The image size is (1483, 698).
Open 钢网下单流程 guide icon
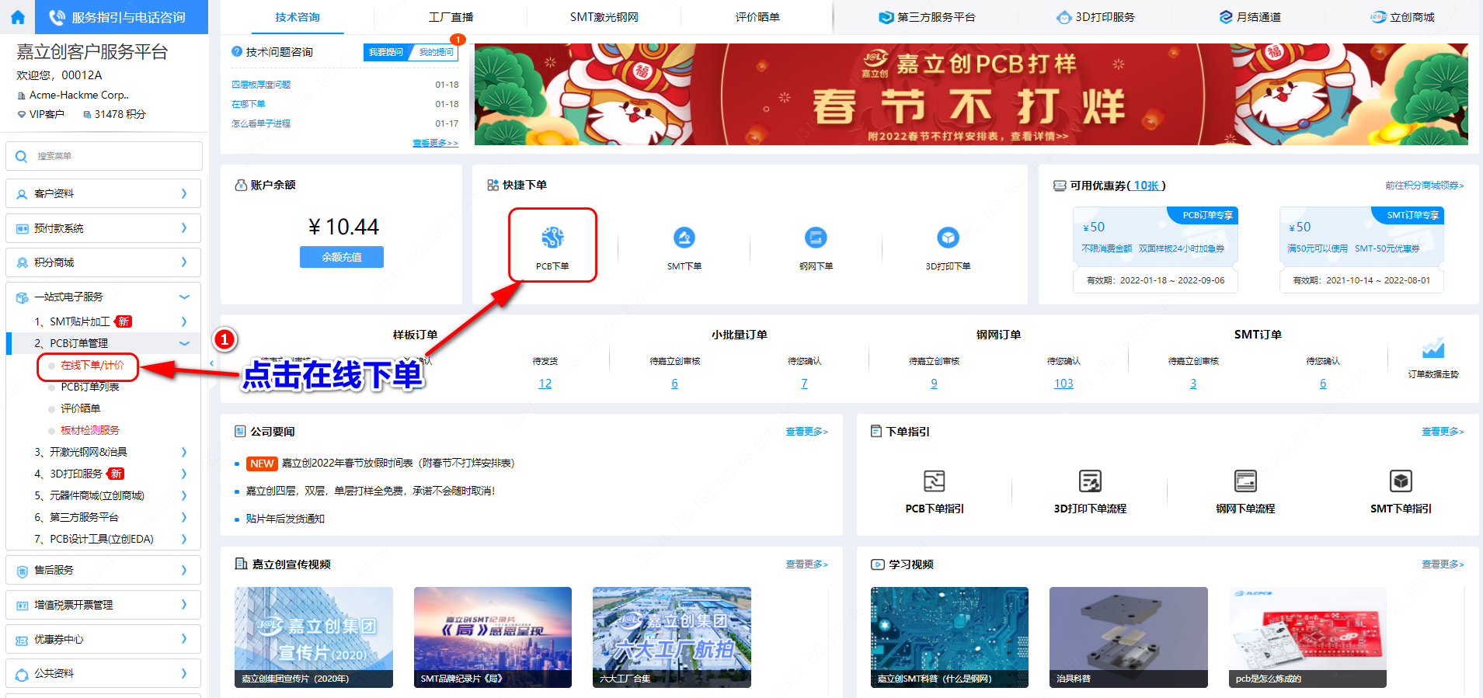1245,481
